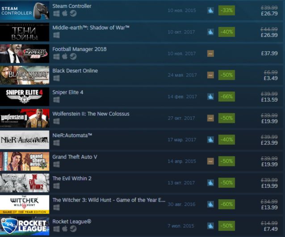
Task: Click Steam Controller's positive review thumbs-up icon
Action: coord(210,10)
